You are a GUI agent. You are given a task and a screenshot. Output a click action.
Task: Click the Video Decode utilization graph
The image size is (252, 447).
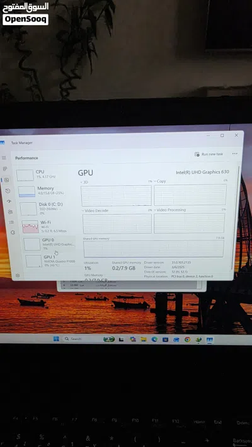pos(117,224)
